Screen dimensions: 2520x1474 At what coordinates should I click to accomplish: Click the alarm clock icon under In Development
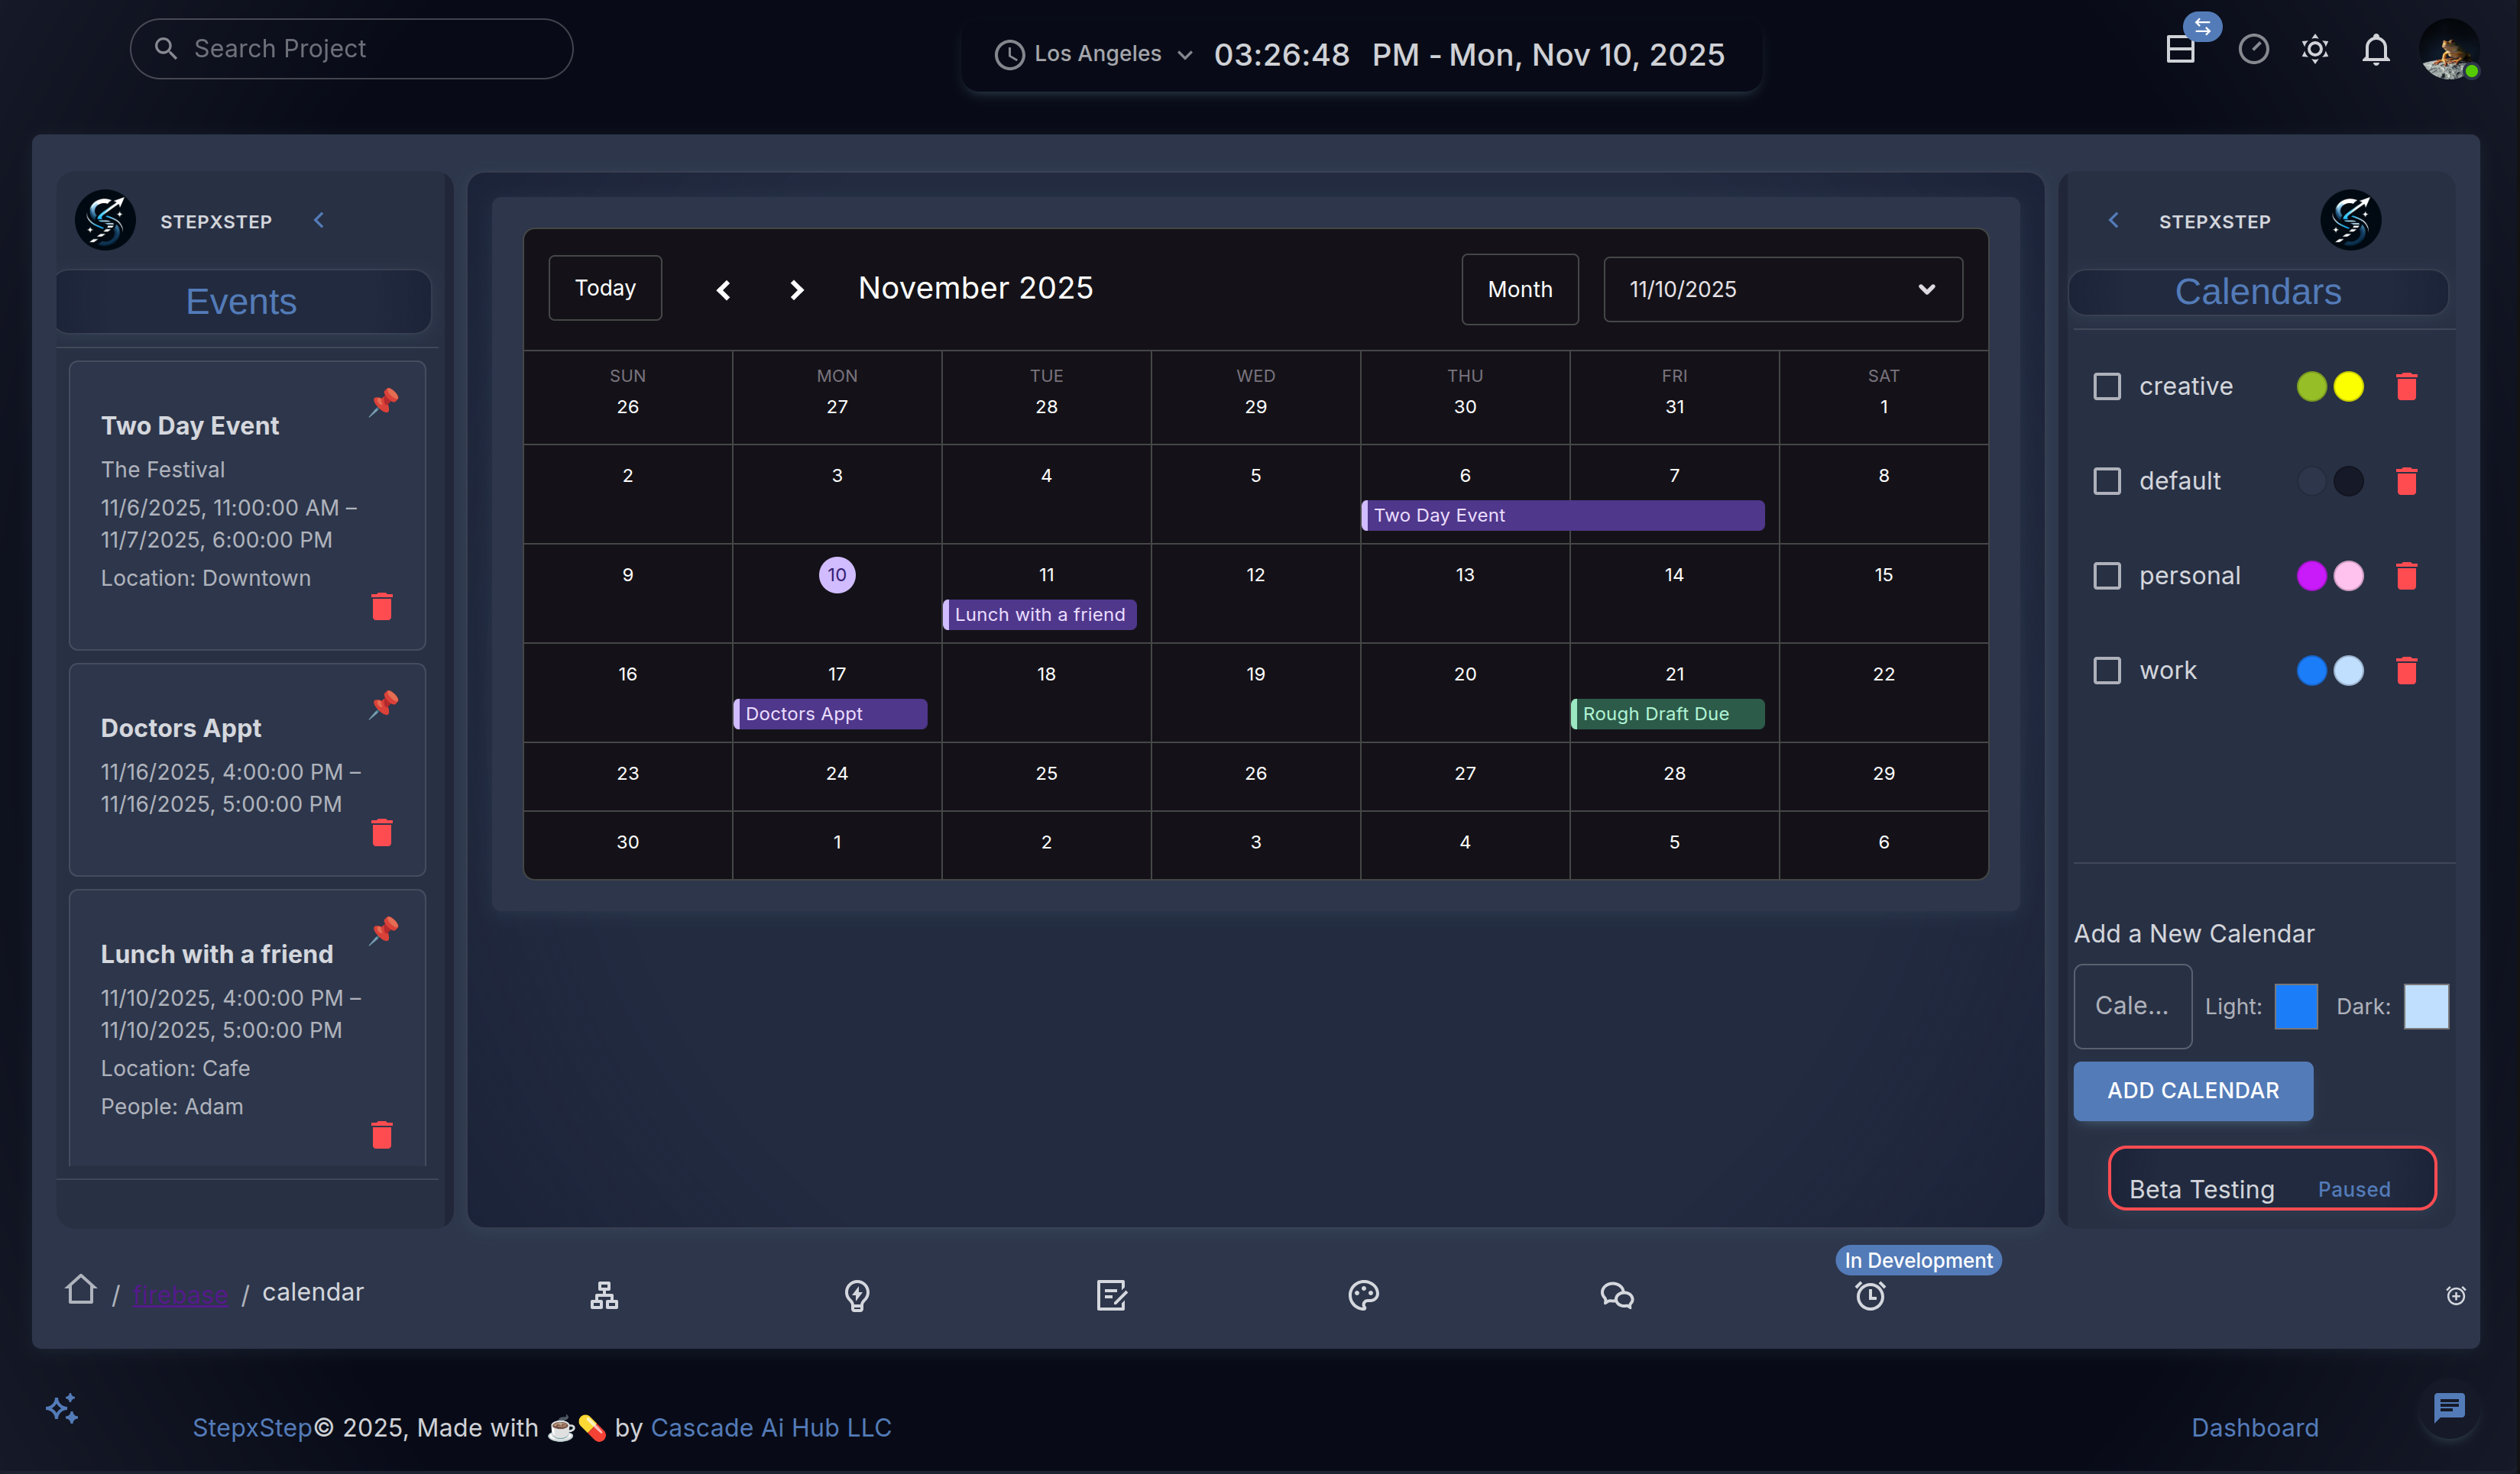(x=1870, y=1295)
